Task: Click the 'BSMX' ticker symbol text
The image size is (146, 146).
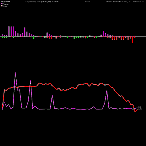Action: tap(88, 2)
